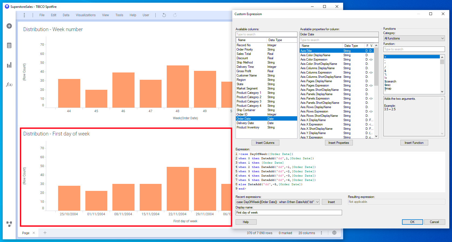This screenshot has height=242, width=452.
Task: Click the redo arrow in the toolbar
Action: [175, 15]
